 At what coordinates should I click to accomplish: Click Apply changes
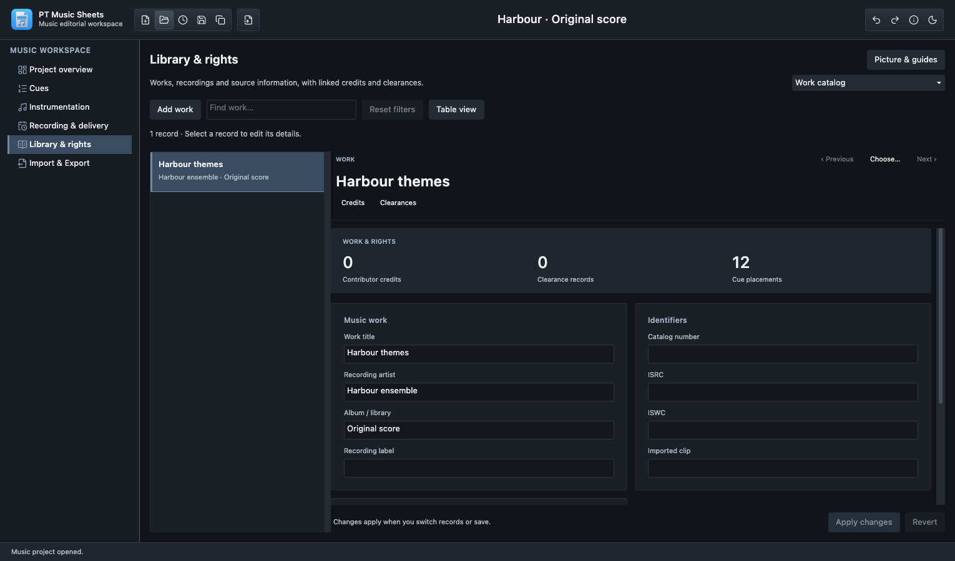(x=864, y=522)
